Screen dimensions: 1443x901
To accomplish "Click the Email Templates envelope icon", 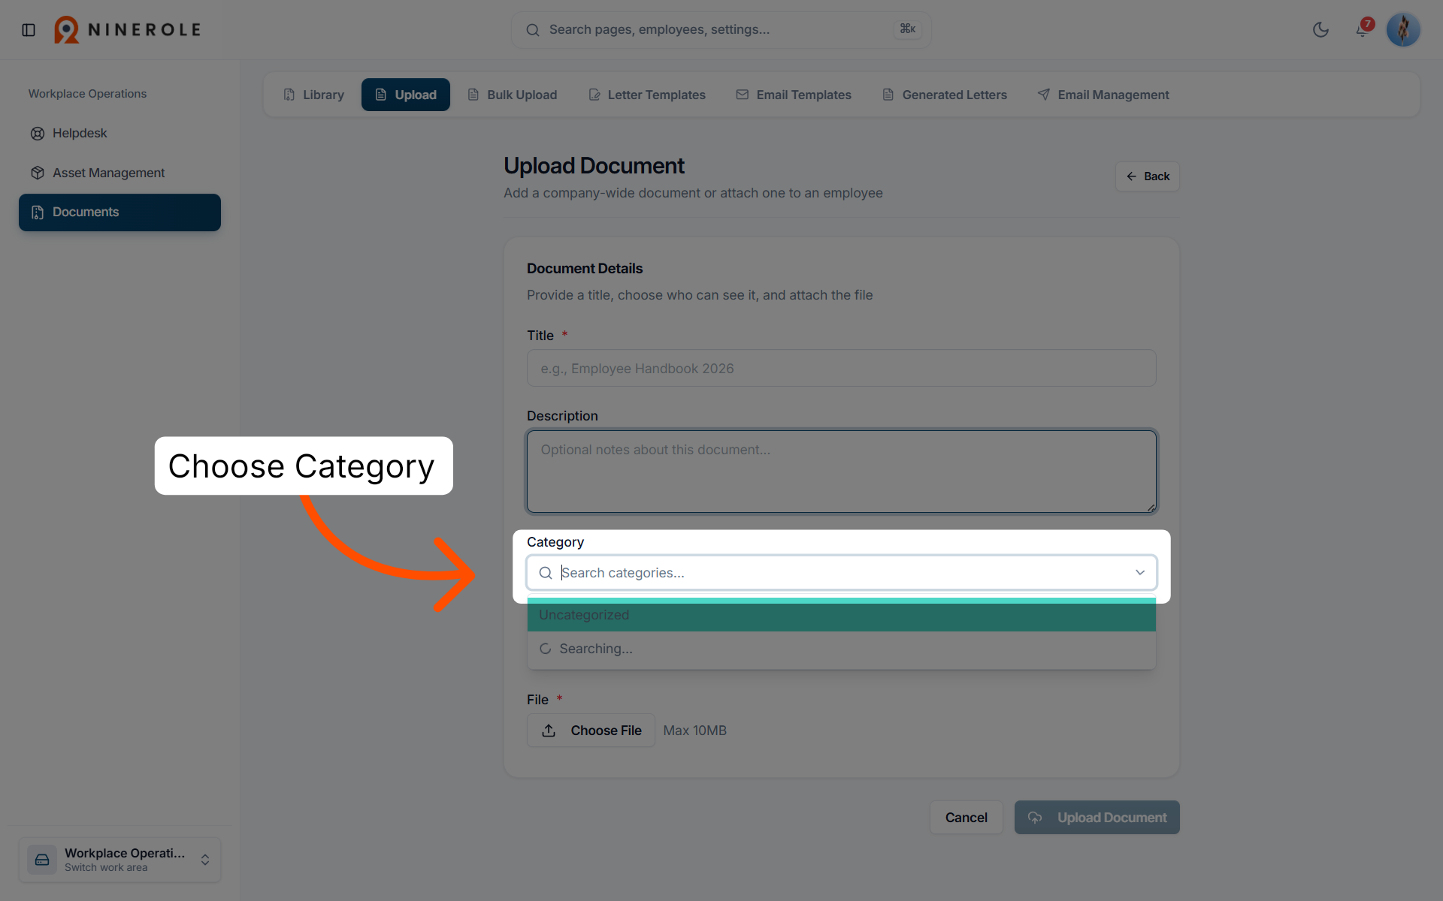I will 743,95.
